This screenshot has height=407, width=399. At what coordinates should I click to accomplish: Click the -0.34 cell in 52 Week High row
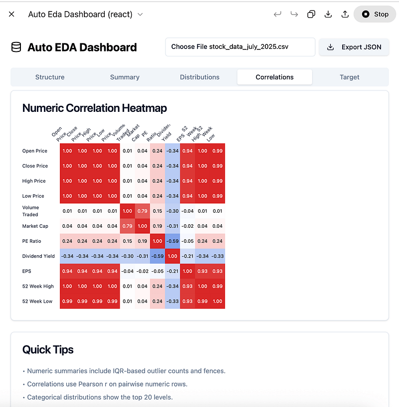(x=173, y=286)
